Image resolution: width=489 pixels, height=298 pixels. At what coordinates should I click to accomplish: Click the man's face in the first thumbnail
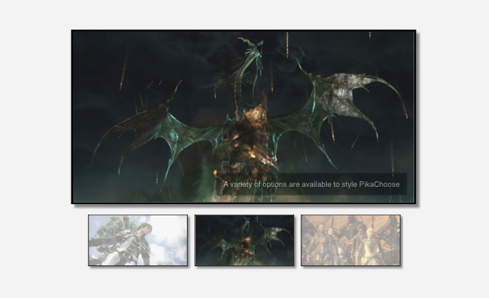146,229
